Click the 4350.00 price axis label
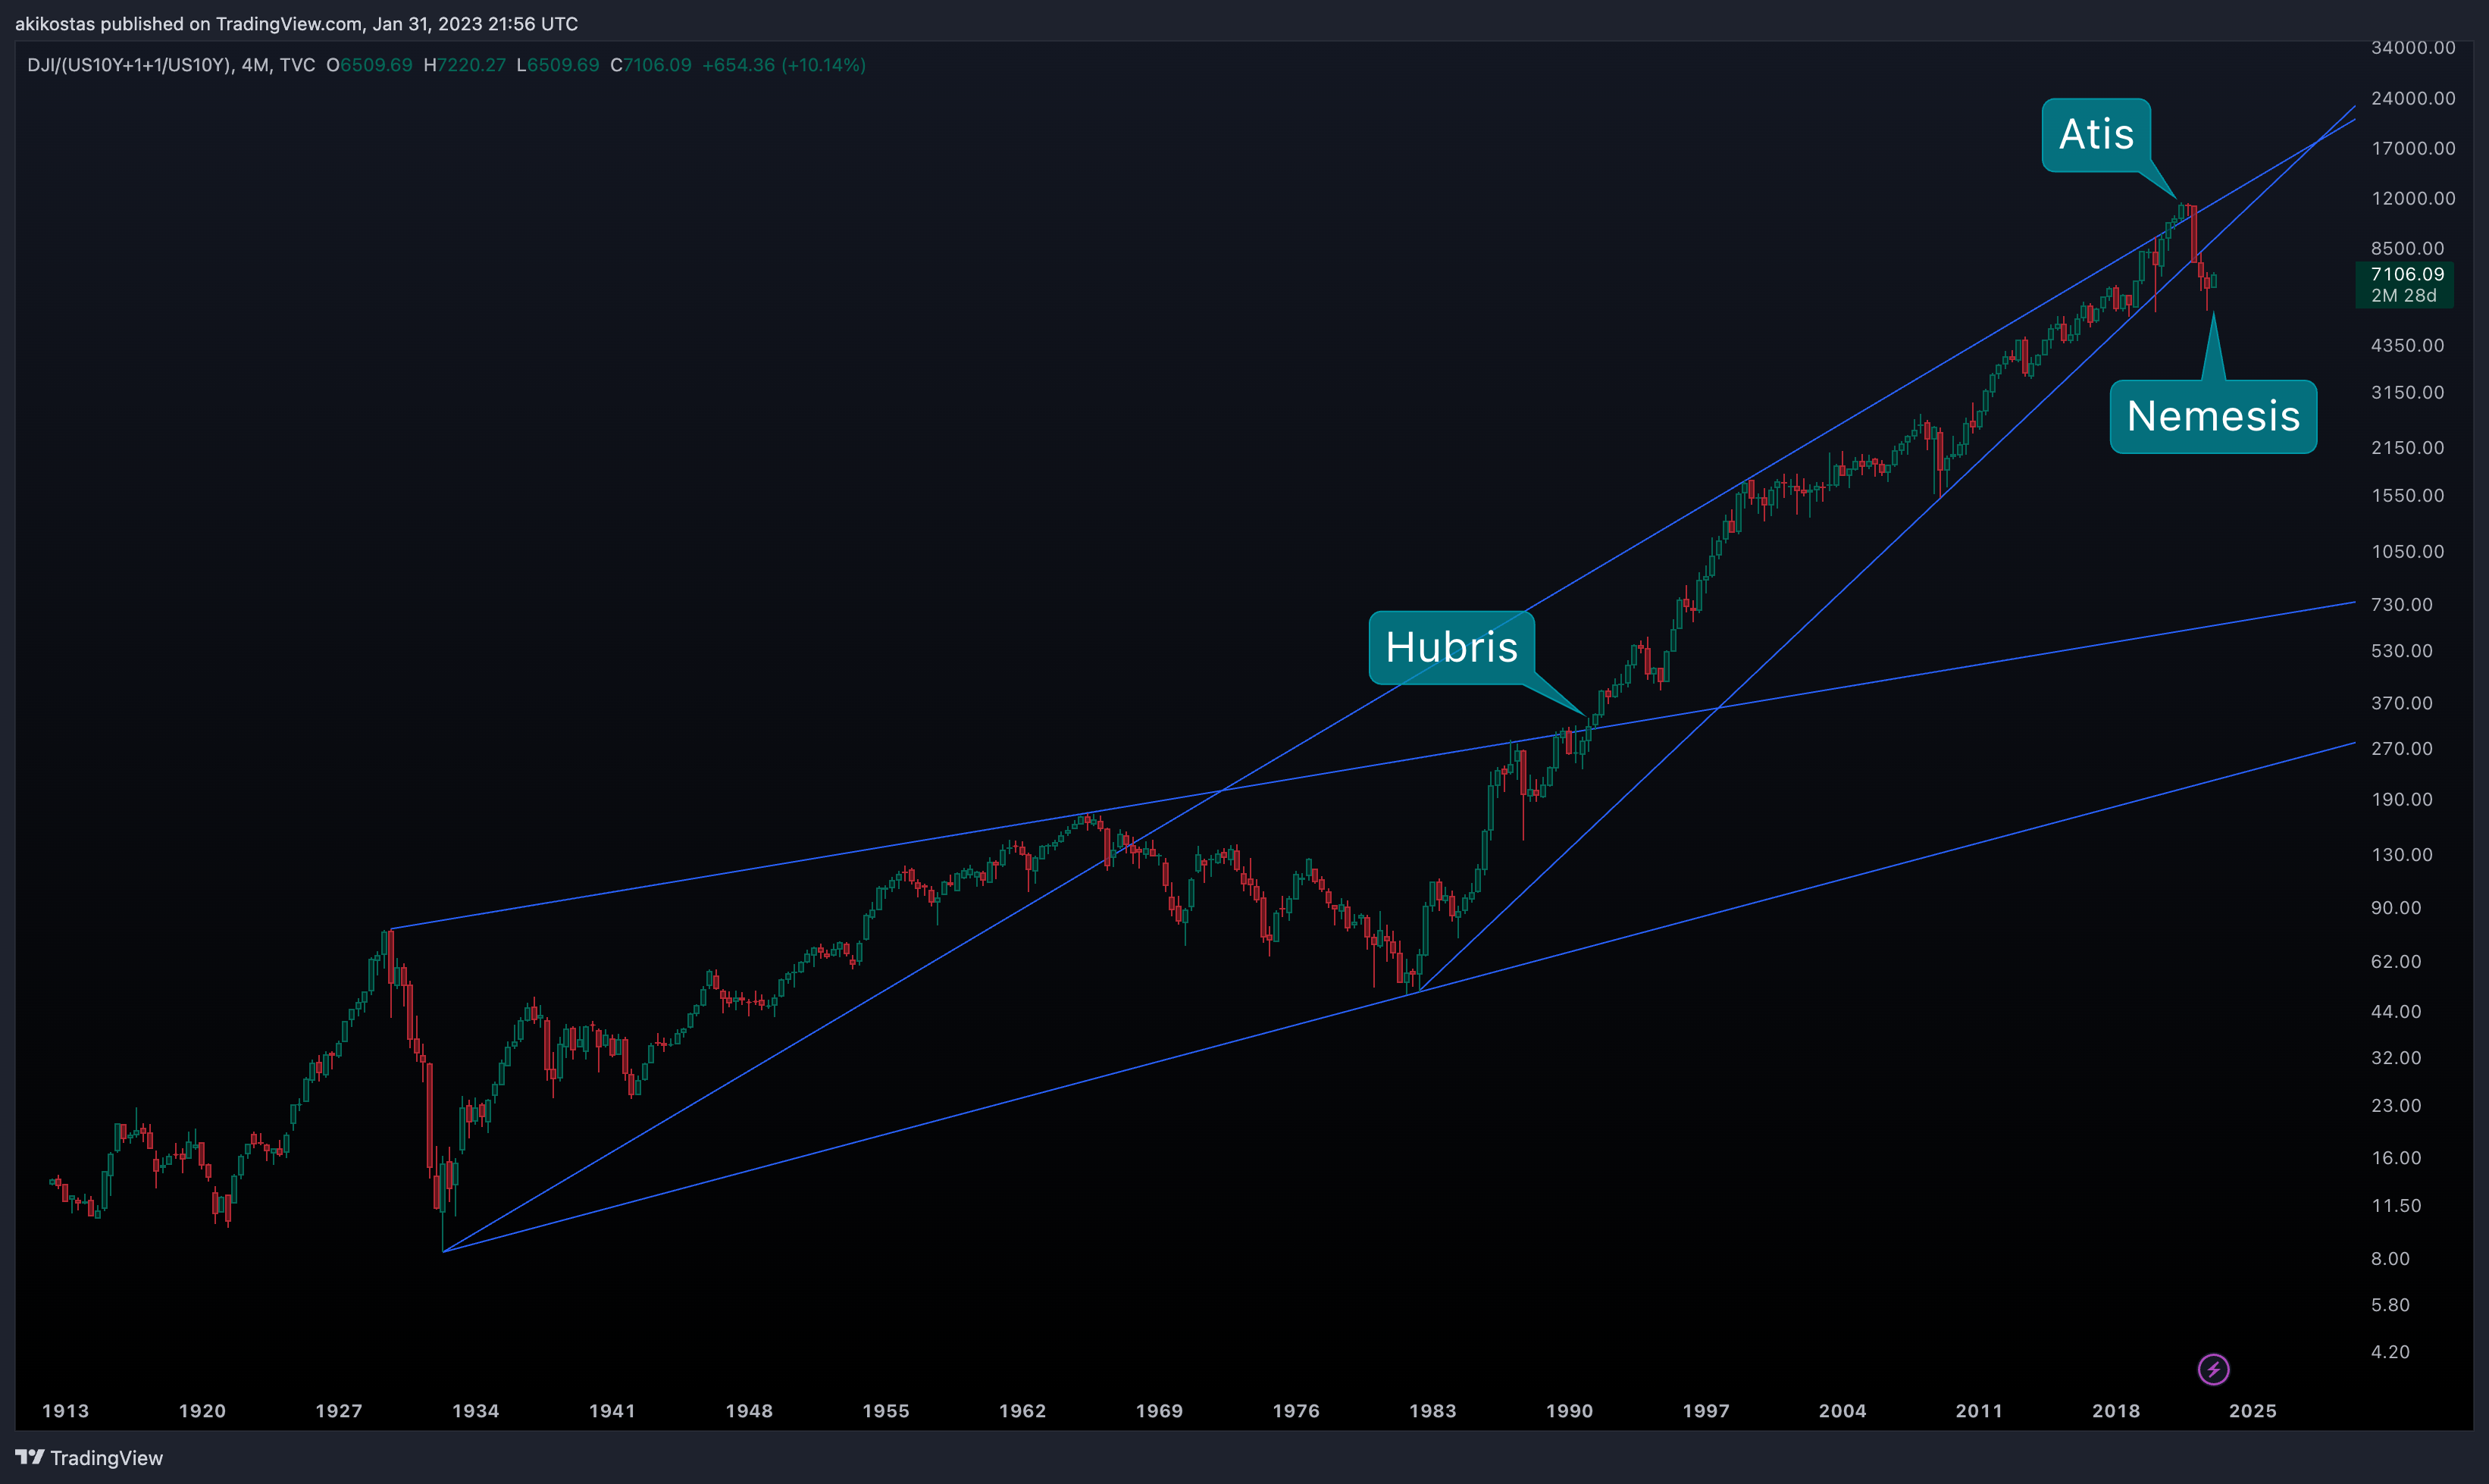 tap(2407, 345)
